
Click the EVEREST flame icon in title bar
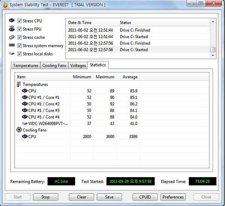[x=5, y=5]
